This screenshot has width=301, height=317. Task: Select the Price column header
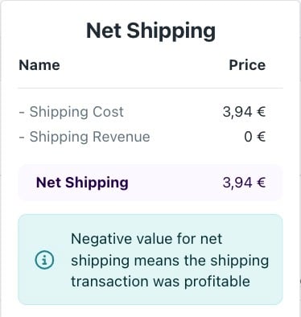(x=247, y=65)
